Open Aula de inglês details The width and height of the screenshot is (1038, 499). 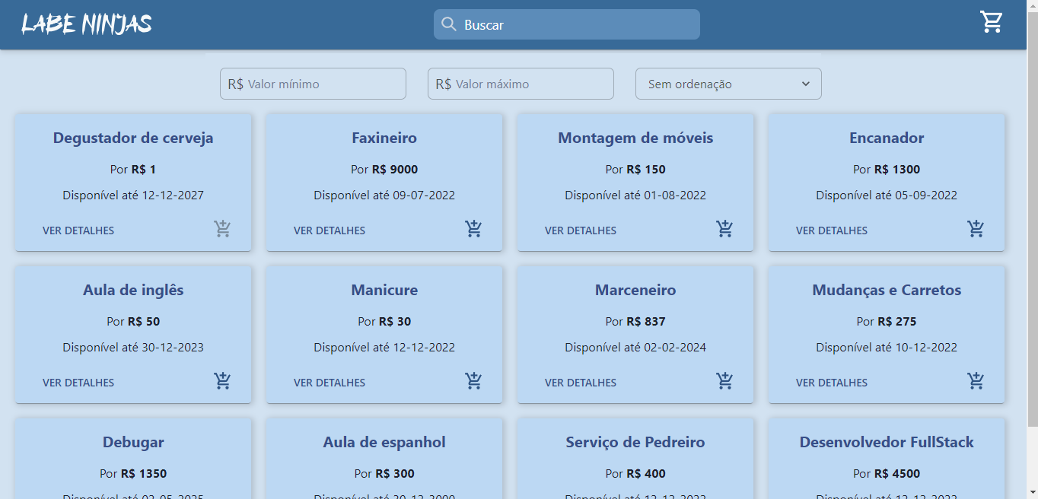[78, 382]
